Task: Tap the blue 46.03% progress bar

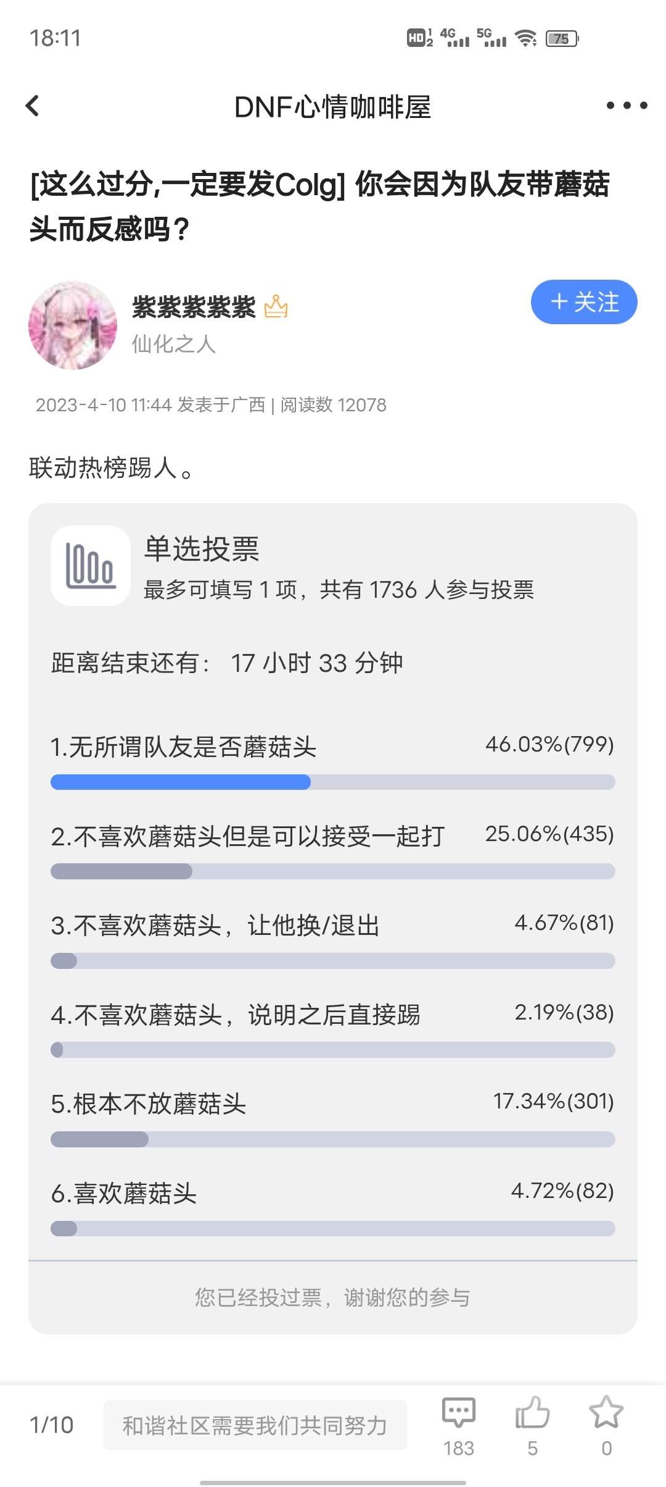Action: 181,782
